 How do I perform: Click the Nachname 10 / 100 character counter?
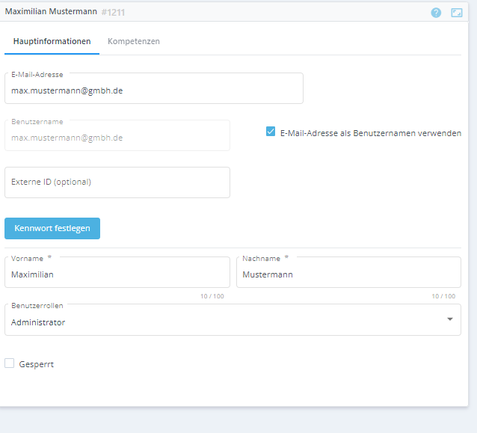click(x=443, y=296)
